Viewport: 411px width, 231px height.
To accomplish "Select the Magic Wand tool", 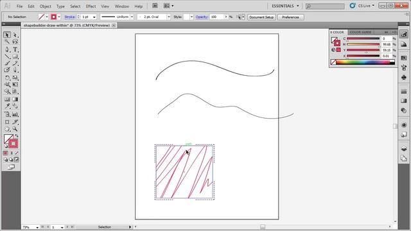I will [x=7, y=42].
